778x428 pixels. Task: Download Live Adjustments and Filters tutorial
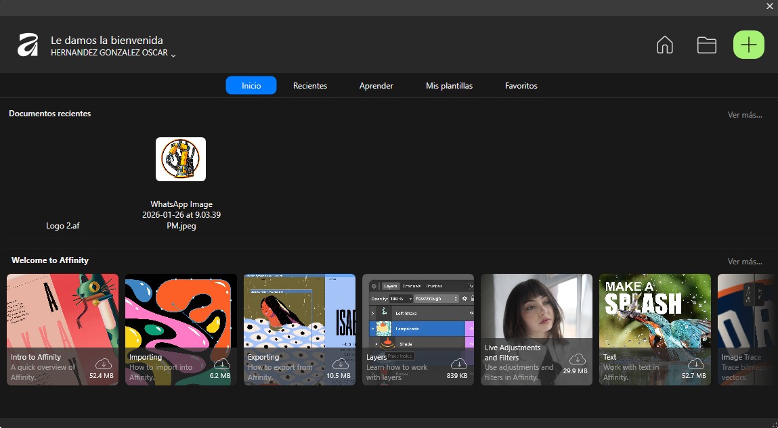click(x=578, y=359)
